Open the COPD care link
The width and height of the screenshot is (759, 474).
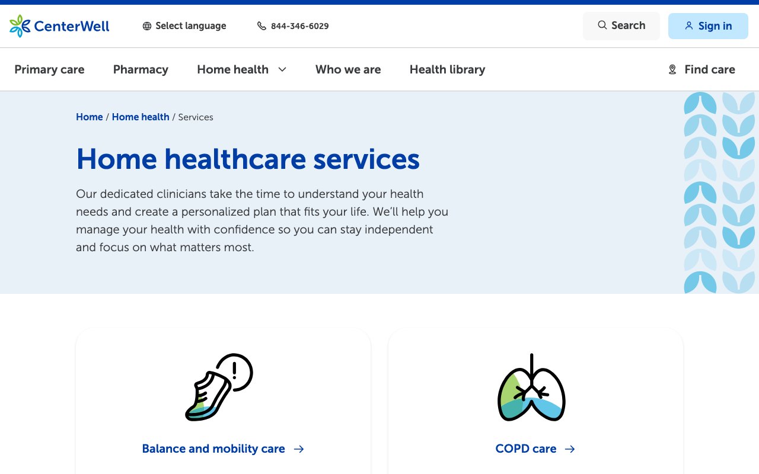click(535, 449)
